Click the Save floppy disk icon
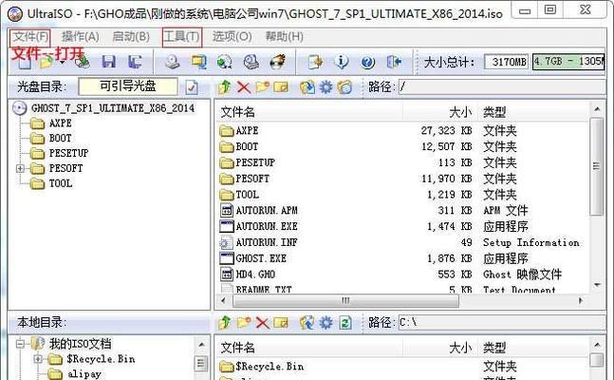 [x=109, y=62]
